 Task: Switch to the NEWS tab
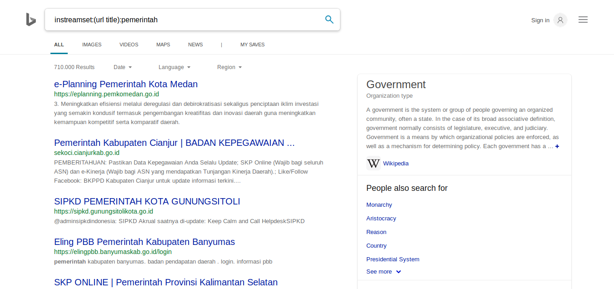tap(195, 45)
